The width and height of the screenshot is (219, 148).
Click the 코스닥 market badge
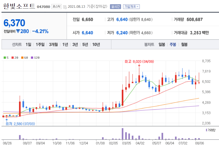(56, 7)
